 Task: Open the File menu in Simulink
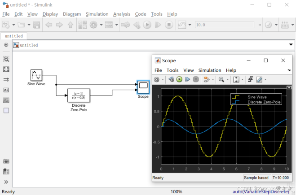(x=6, y=14)
